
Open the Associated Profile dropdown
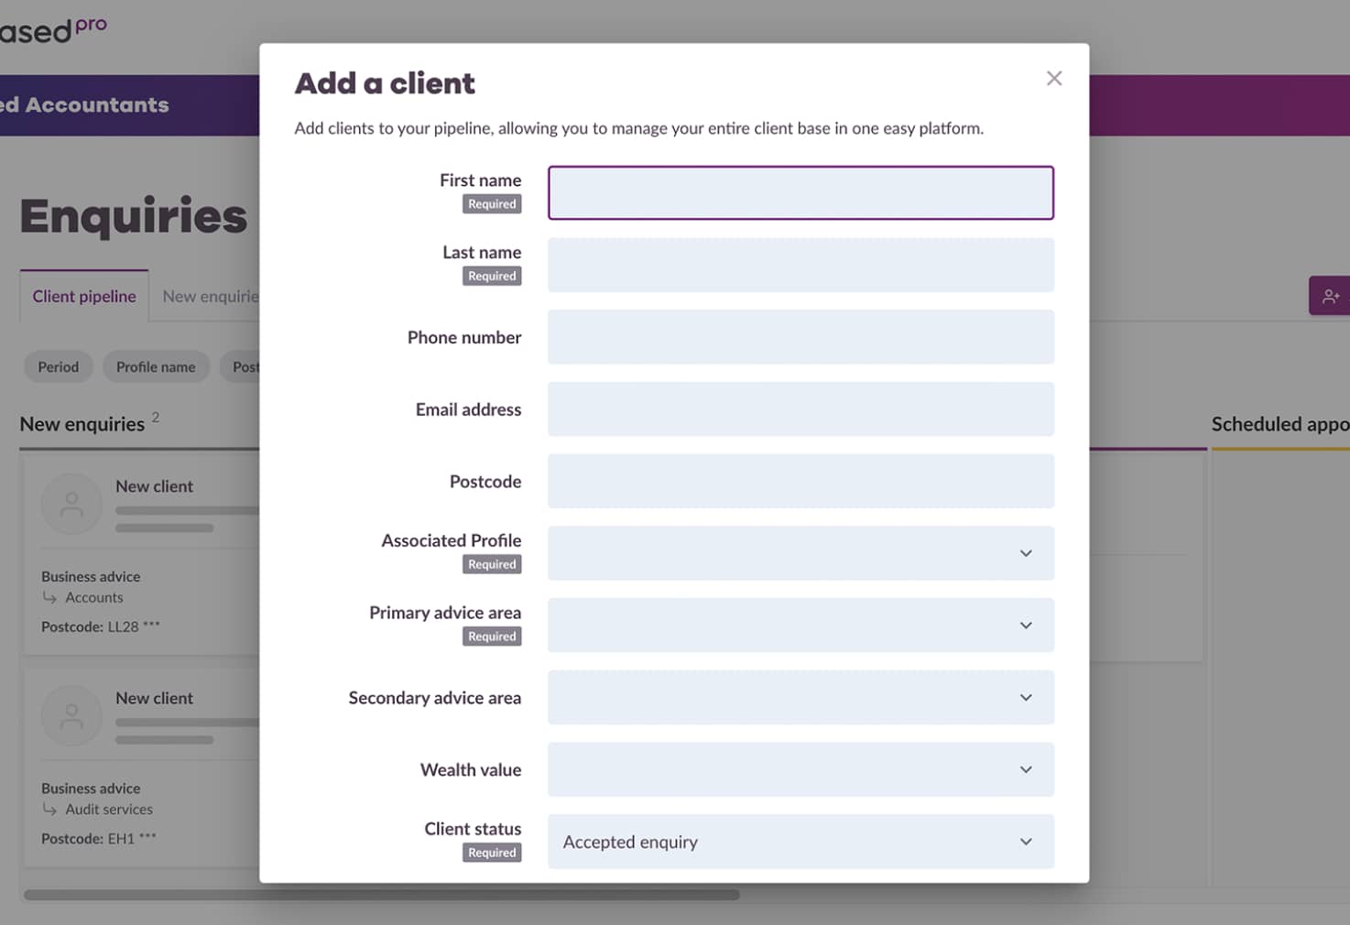coord(800,553)
